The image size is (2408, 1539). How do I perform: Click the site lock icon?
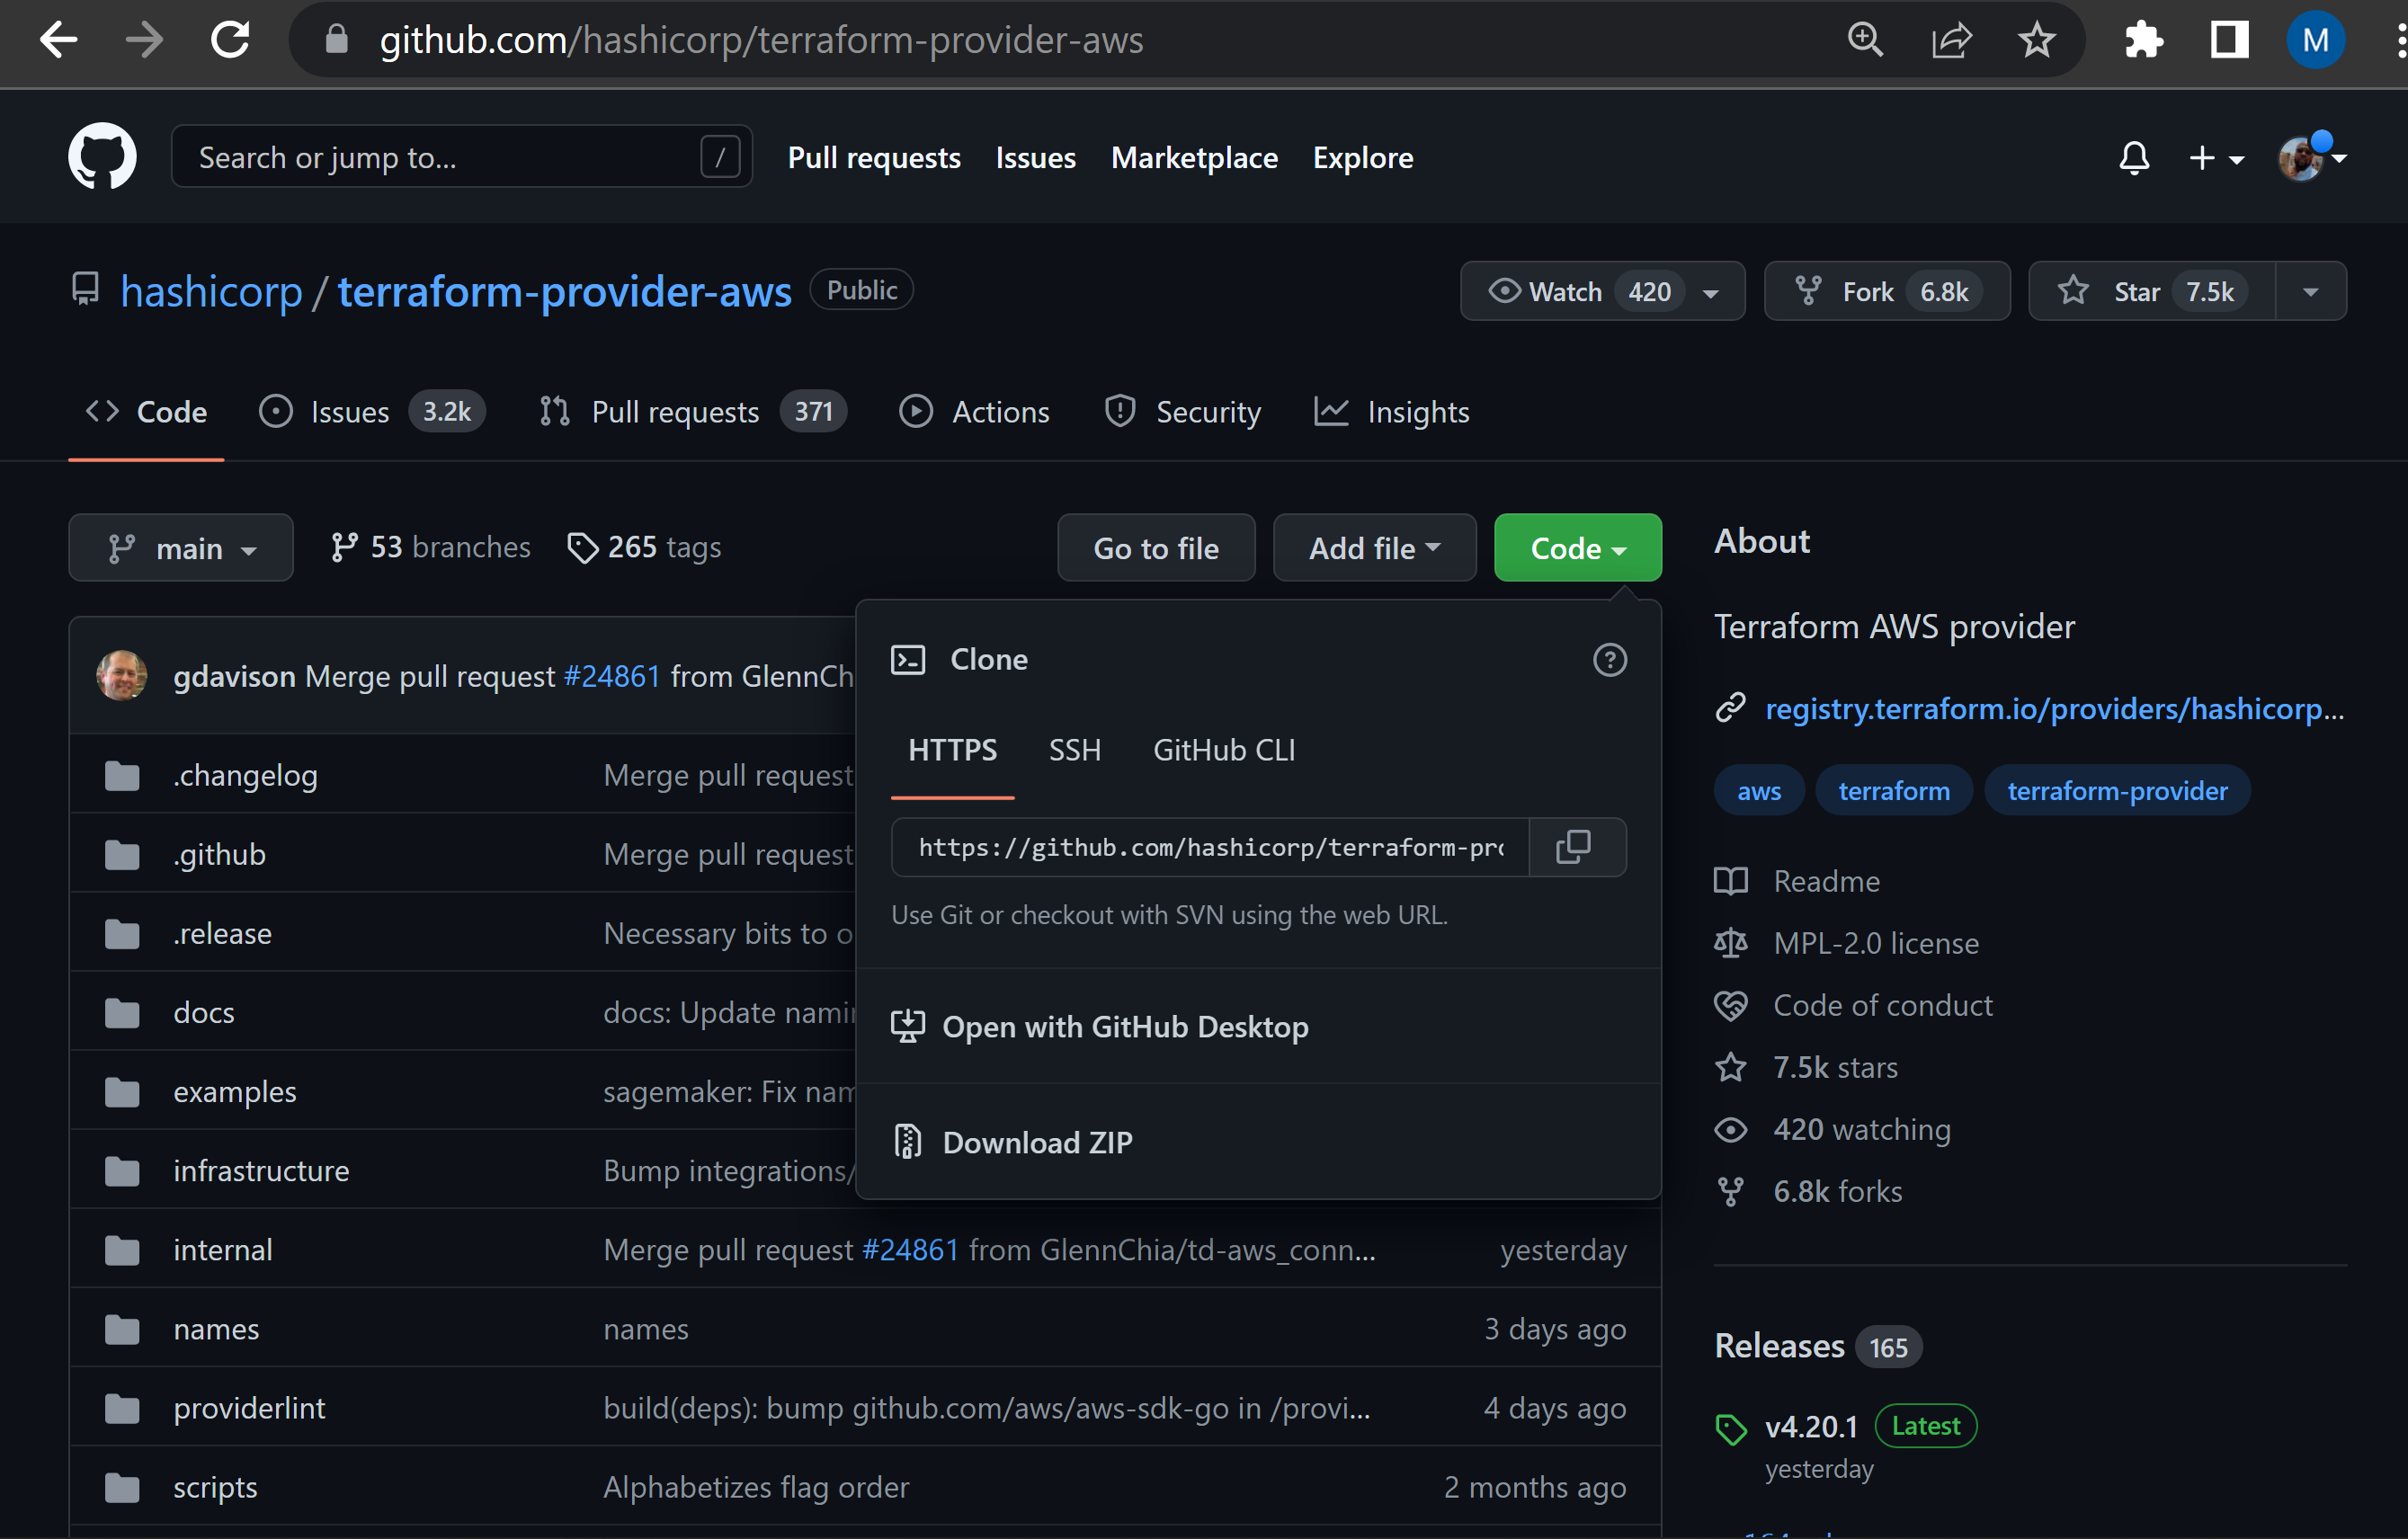(337, 40)
